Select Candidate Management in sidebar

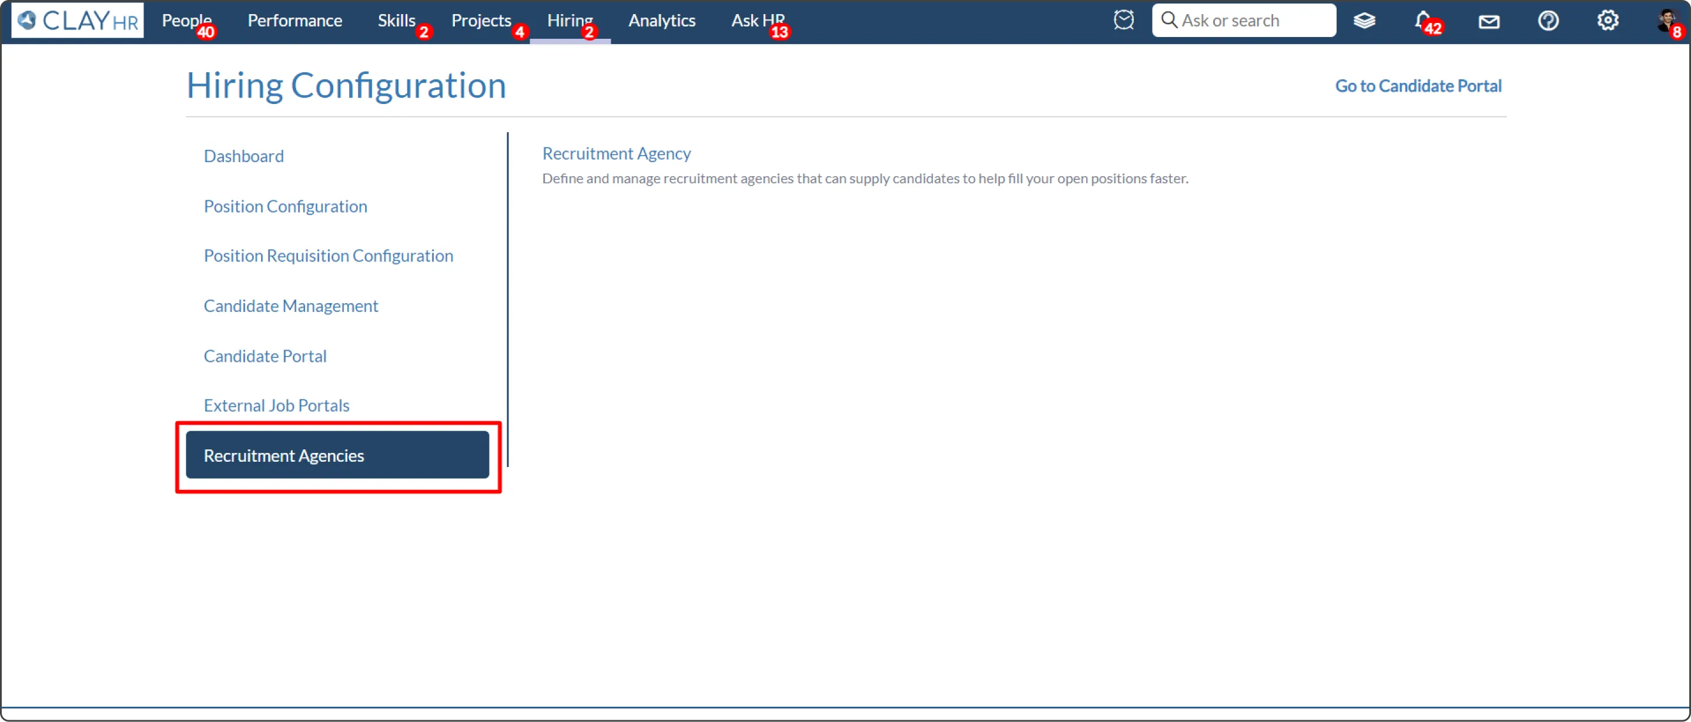tap(290, 306)
